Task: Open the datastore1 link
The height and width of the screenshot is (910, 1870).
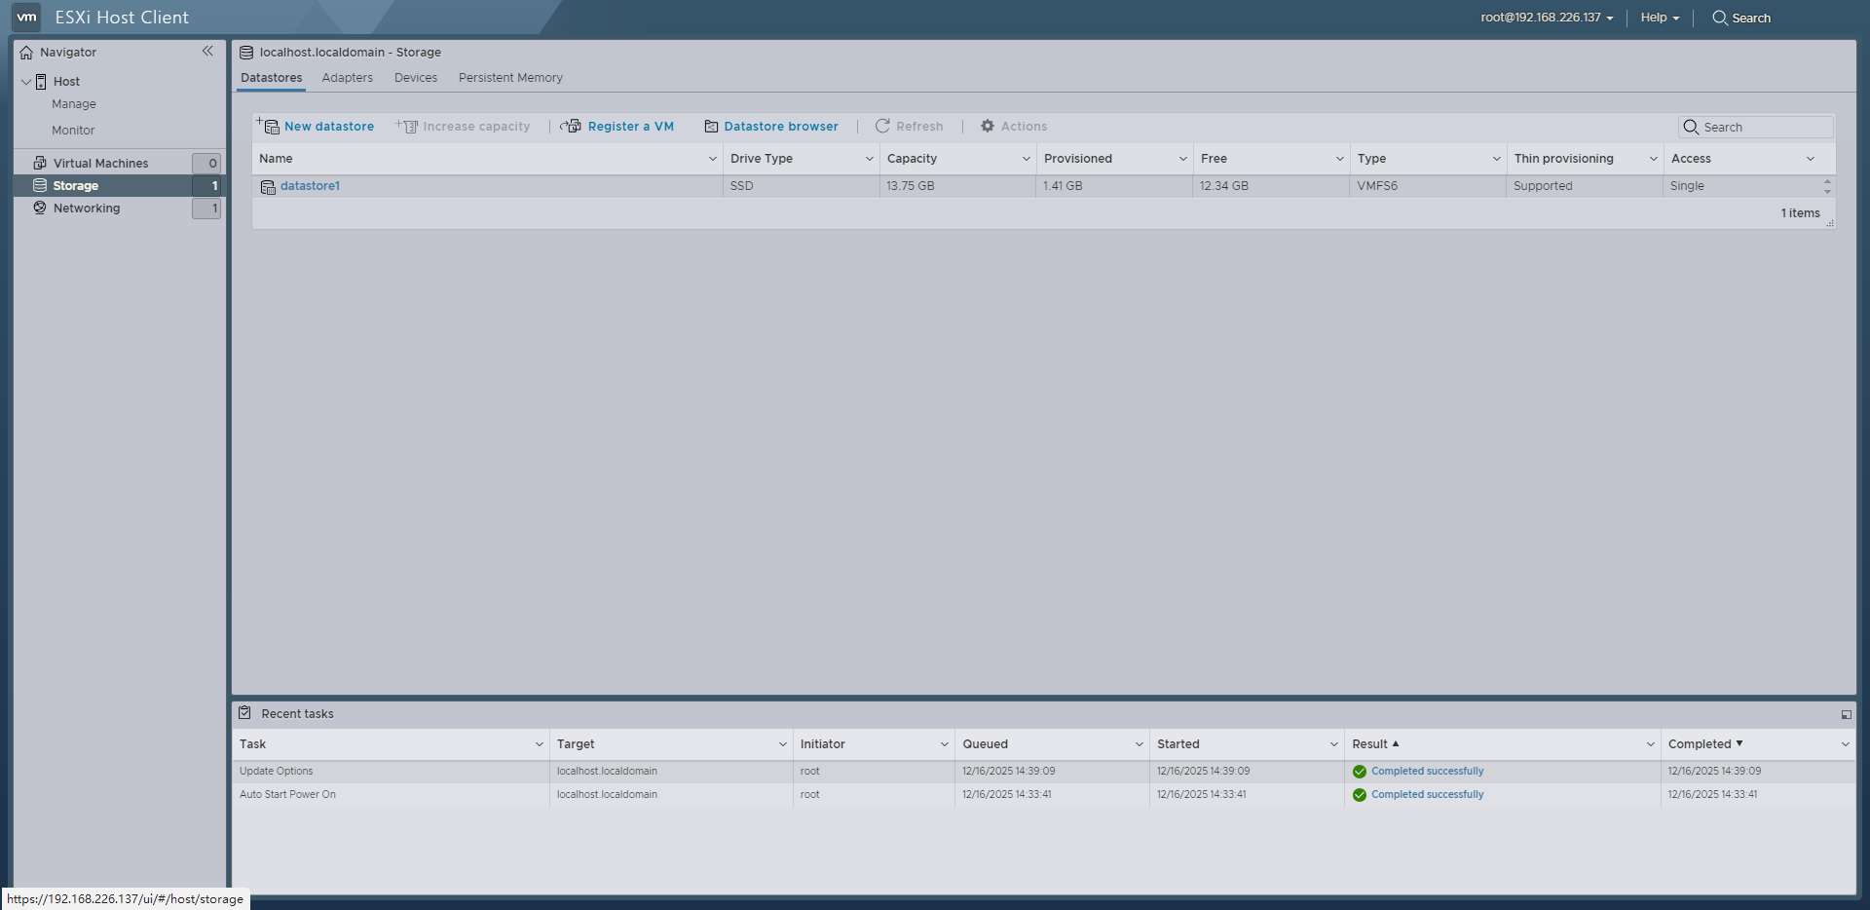Action: [310, 185]
